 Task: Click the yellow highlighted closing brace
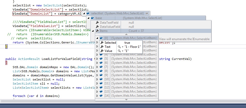[x=6, y=46]
